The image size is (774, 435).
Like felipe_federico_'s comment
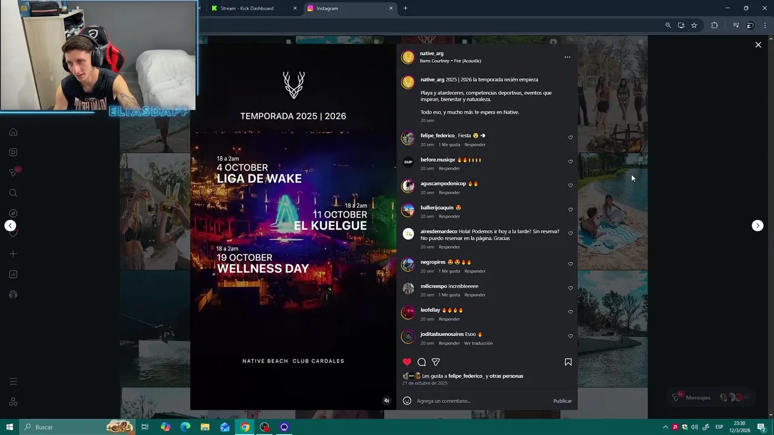570,138
